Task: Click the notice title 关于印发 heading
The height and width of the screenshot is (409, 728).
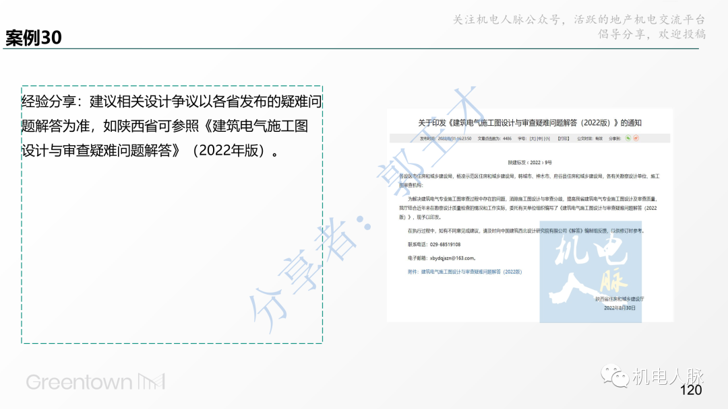Action: (531, 122)
